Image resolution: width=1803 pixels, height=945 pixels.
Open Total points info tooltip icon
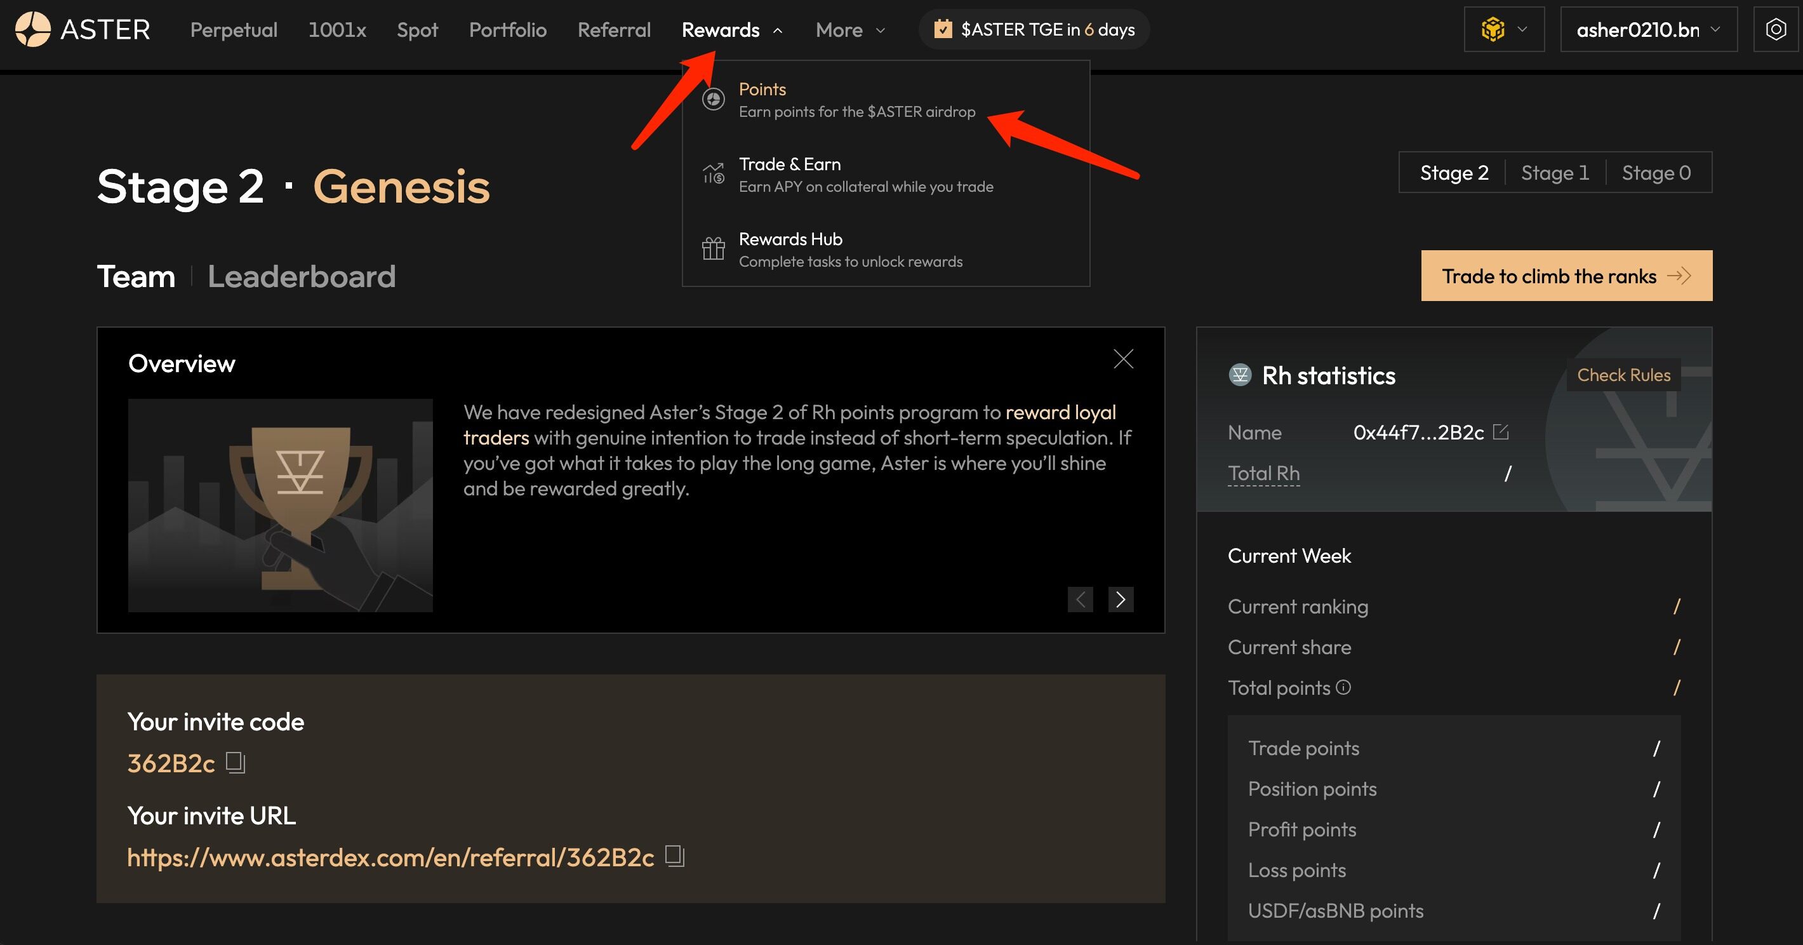[1343, 687]
